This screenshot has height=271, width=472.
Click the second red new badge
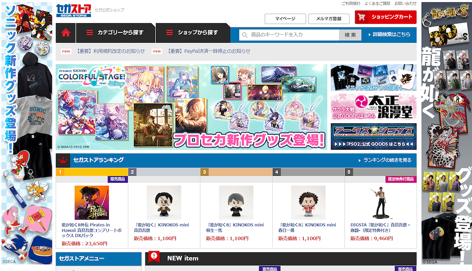click(157, 51)
